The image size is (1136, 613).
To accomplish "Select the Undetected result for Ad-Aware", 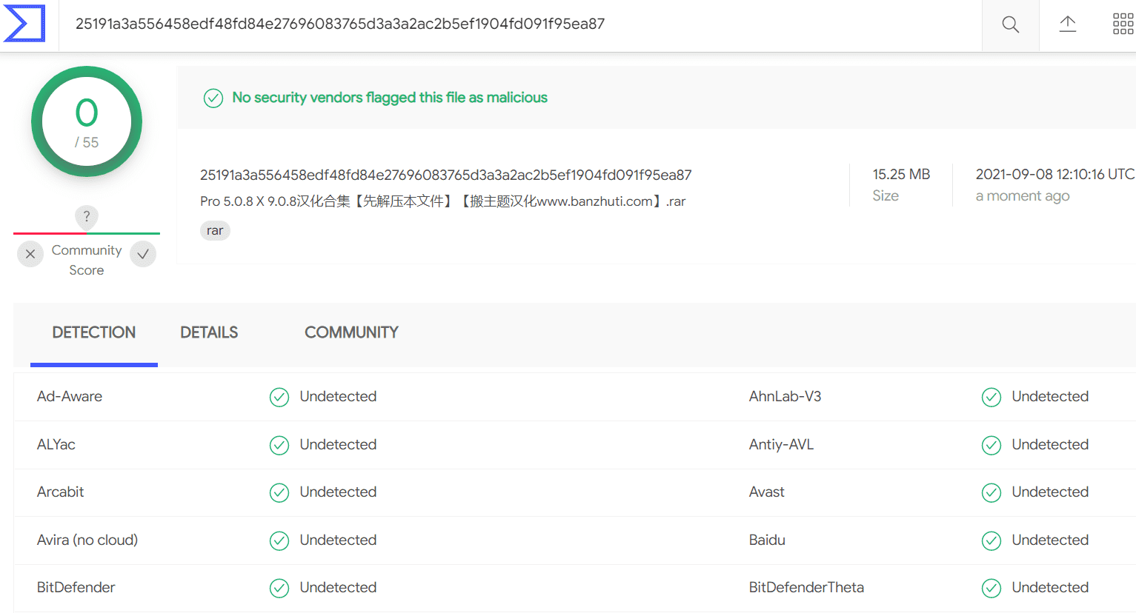I will [x=338, y=396].
